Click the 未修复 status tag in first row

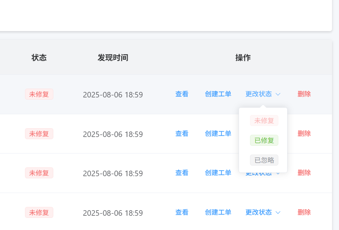[39, 94]
